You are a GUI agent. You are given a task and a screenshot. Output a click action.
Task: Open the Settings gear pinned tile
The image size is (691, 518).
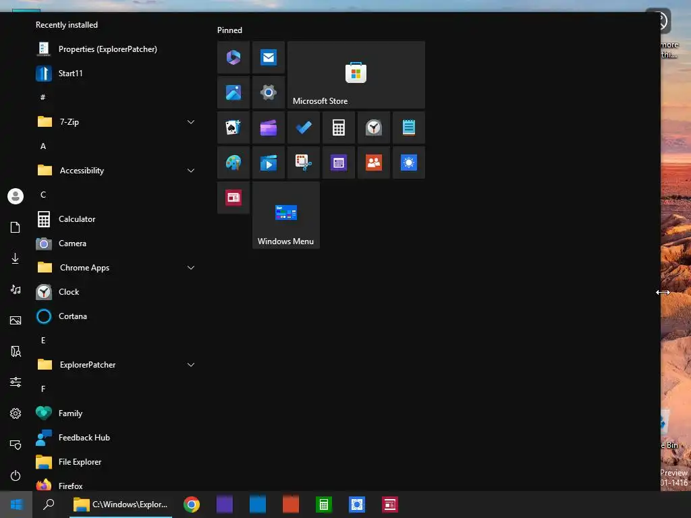coord(269,92)
